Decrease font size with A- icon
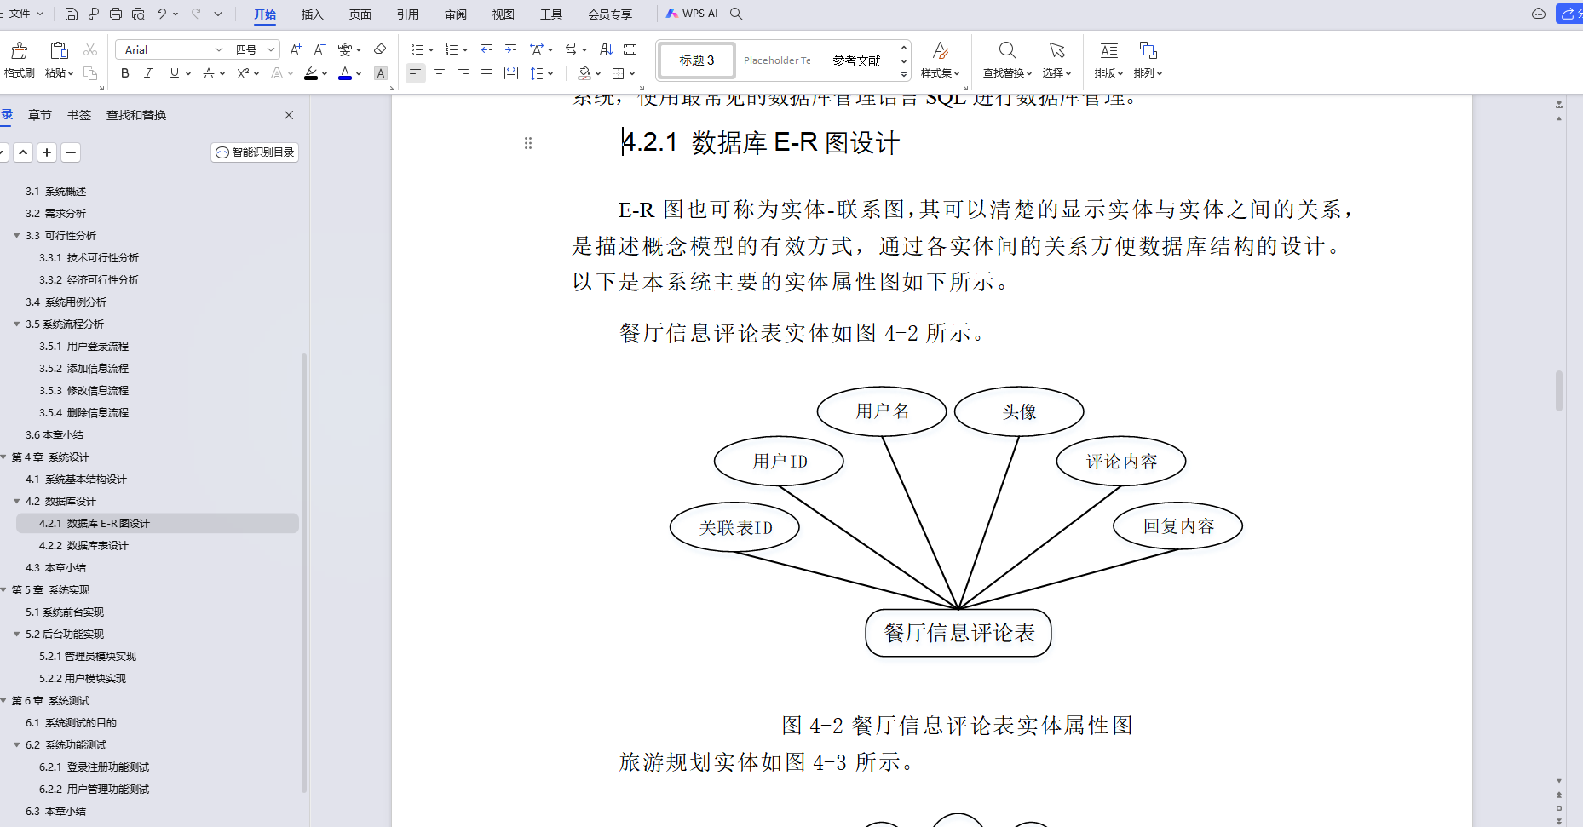The image size is (1583, 827). point(319,49)
